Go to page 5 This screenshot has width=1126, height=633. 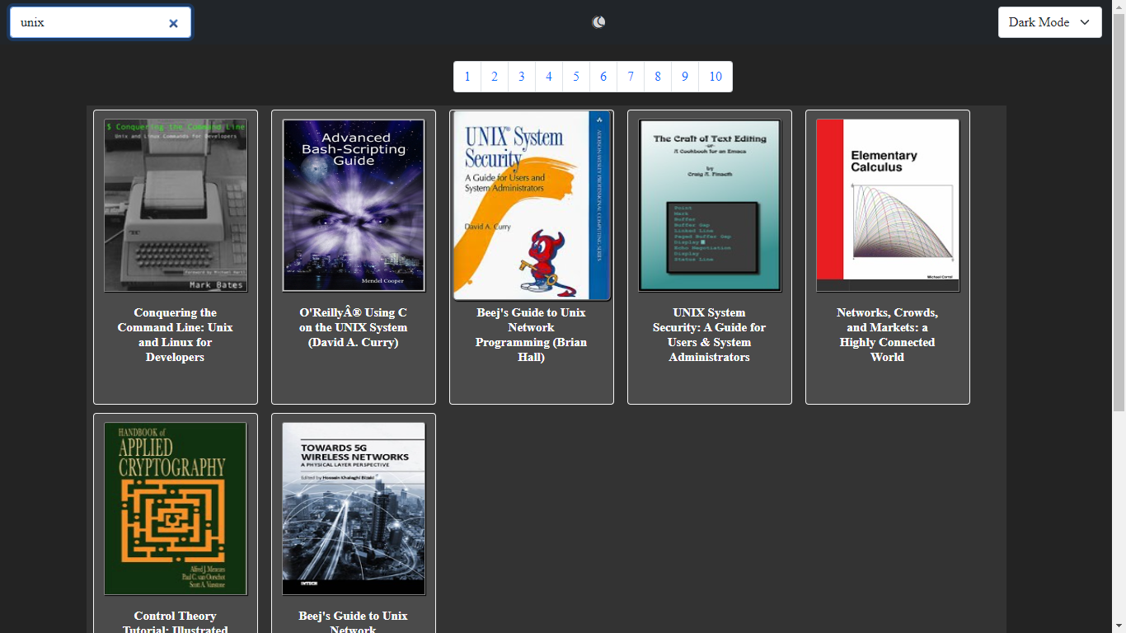click(576, 77)
